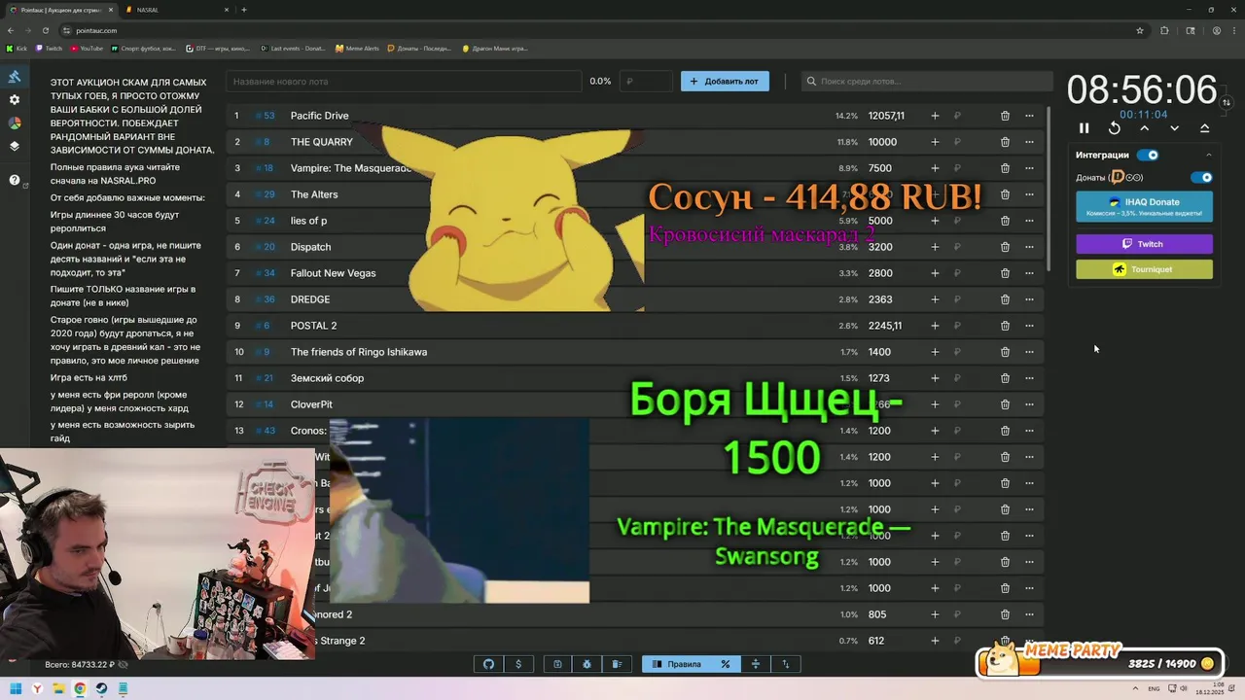Toggle the compact rows icon in bottom toolbar
Screen dimensions: 1245x700
point(756,664)
